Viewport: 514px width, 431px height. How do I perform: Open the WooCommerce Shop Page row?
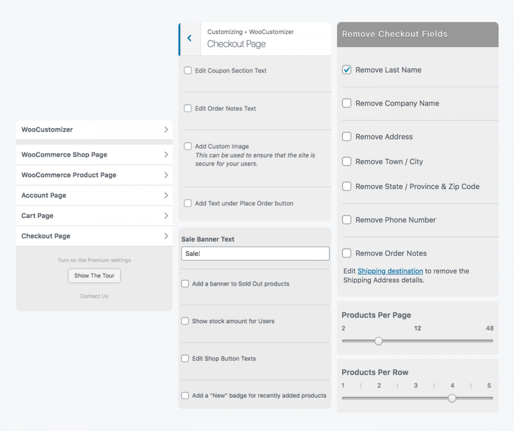[x=94, y=155]
